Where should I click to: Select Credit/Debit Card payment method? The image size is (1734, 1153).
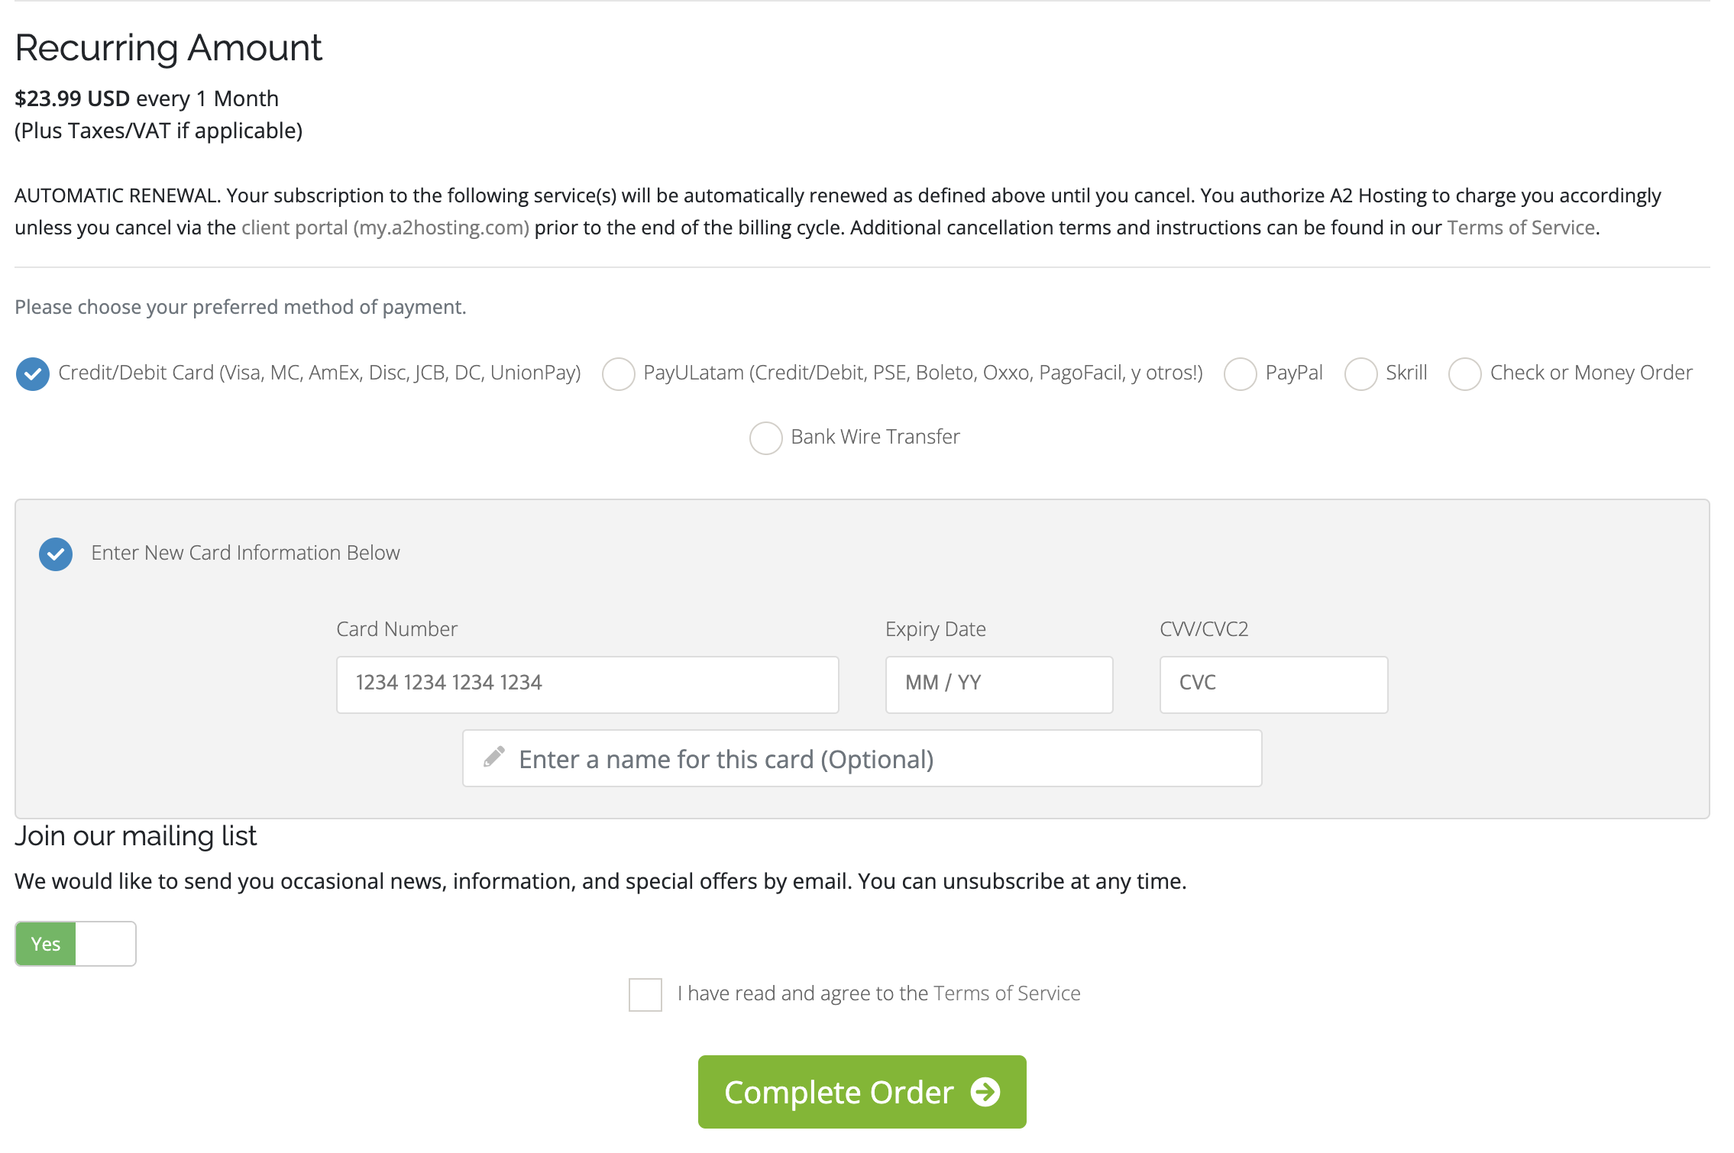[x=33, y=374]
